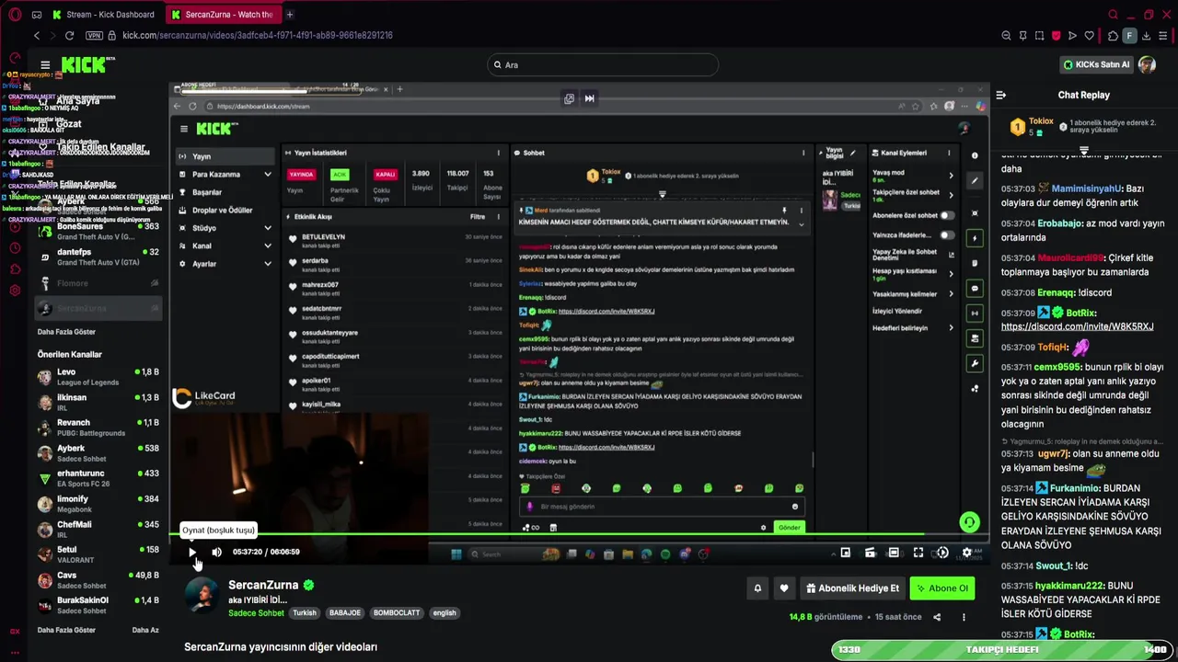The image size is (1178, 662).
Task: Select the english tag
Action: [x=445, y=613]
